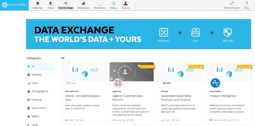Screen dimensions: 255x126
Task: Click the Alcide provider name
Action: [x=164, y=92]
